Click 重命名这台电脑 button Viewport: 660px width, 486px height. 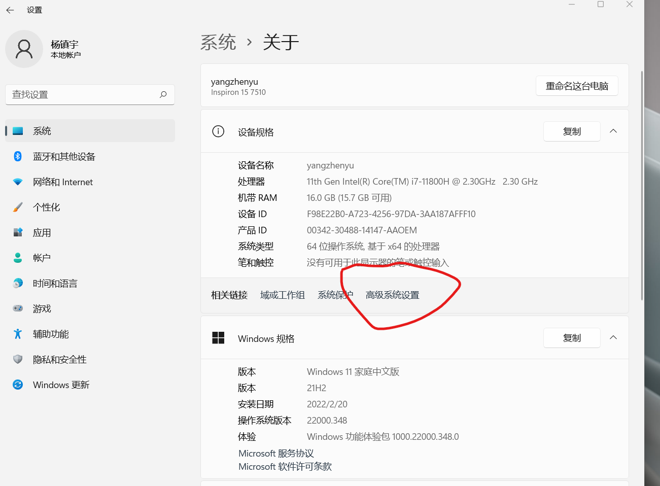click(x=577, y=86)
